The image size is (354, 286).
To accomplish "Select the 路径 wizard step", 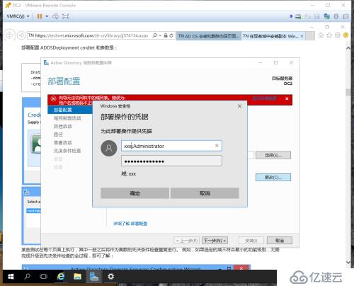I will click(58, 135).
